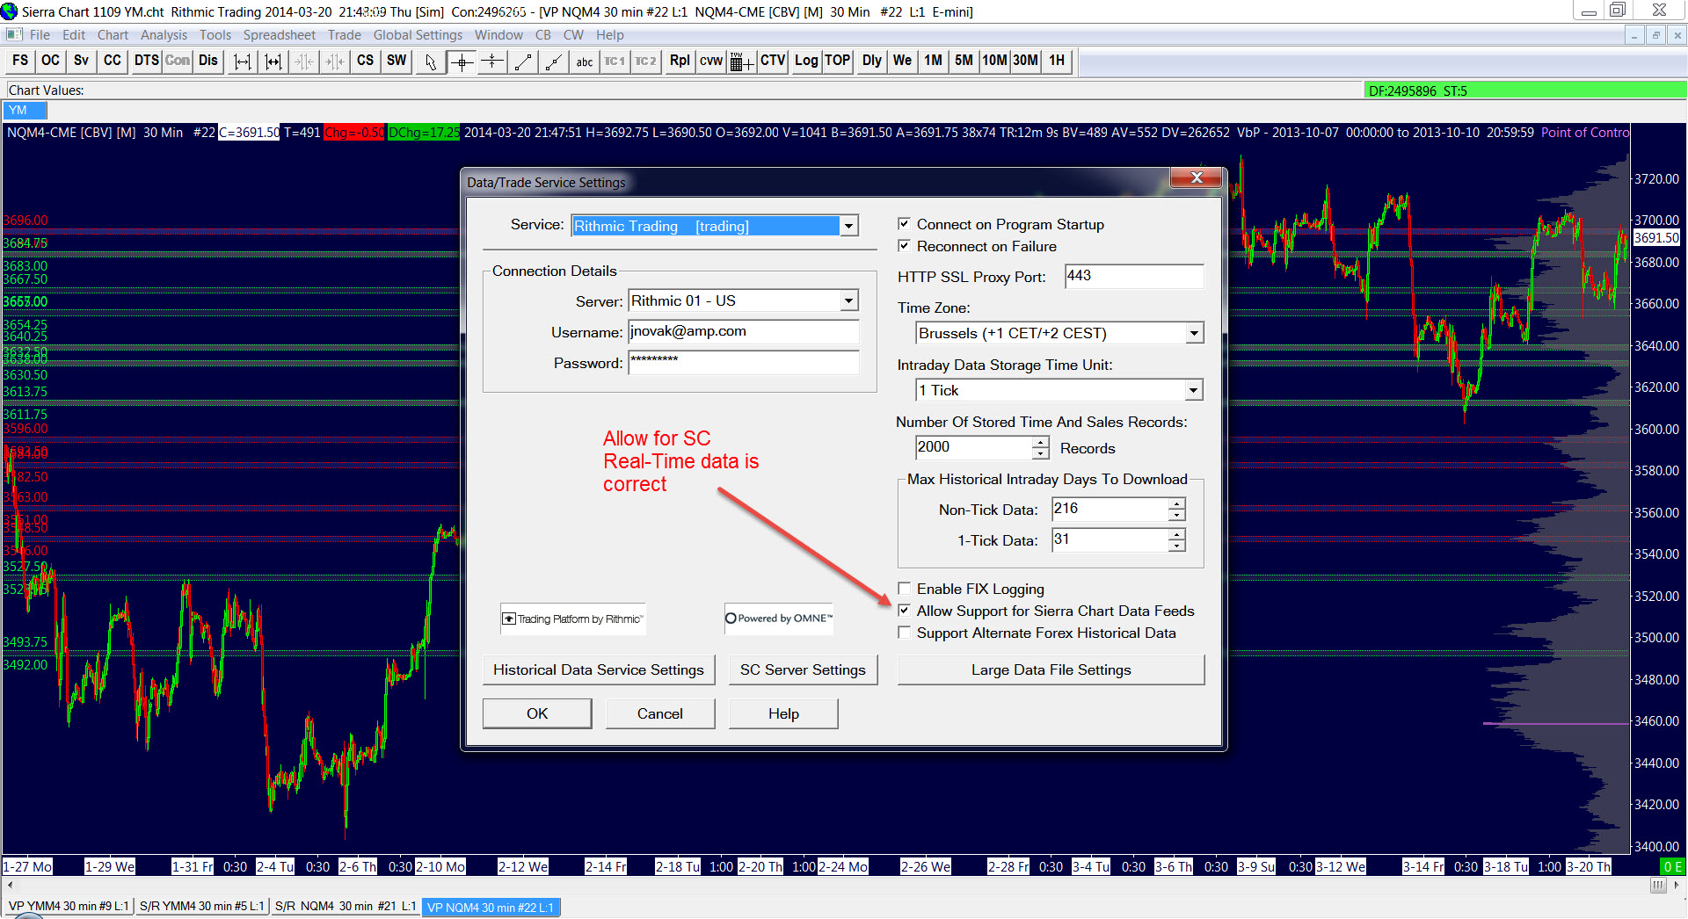Enable FIX Logging checkbox
Screen dimensions: 1688x919
pyautogui.click(x=904, y=589)
